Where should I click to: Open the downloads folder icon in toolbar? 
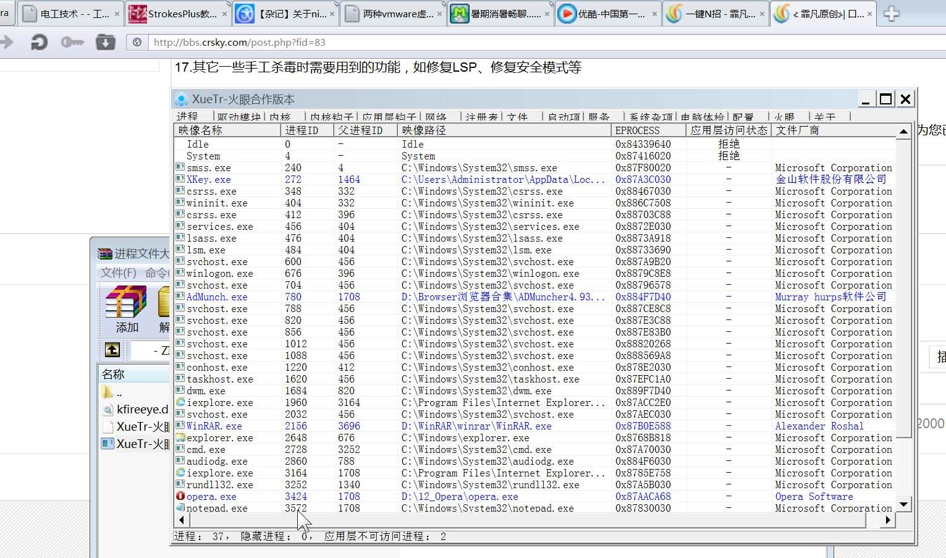pyautogui.click(x=105, y=42)
